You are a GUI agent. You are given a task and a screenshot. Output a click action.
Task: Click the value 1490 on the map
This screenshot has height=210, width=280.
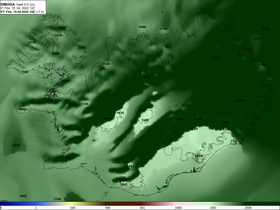click(x=22, y=109)
